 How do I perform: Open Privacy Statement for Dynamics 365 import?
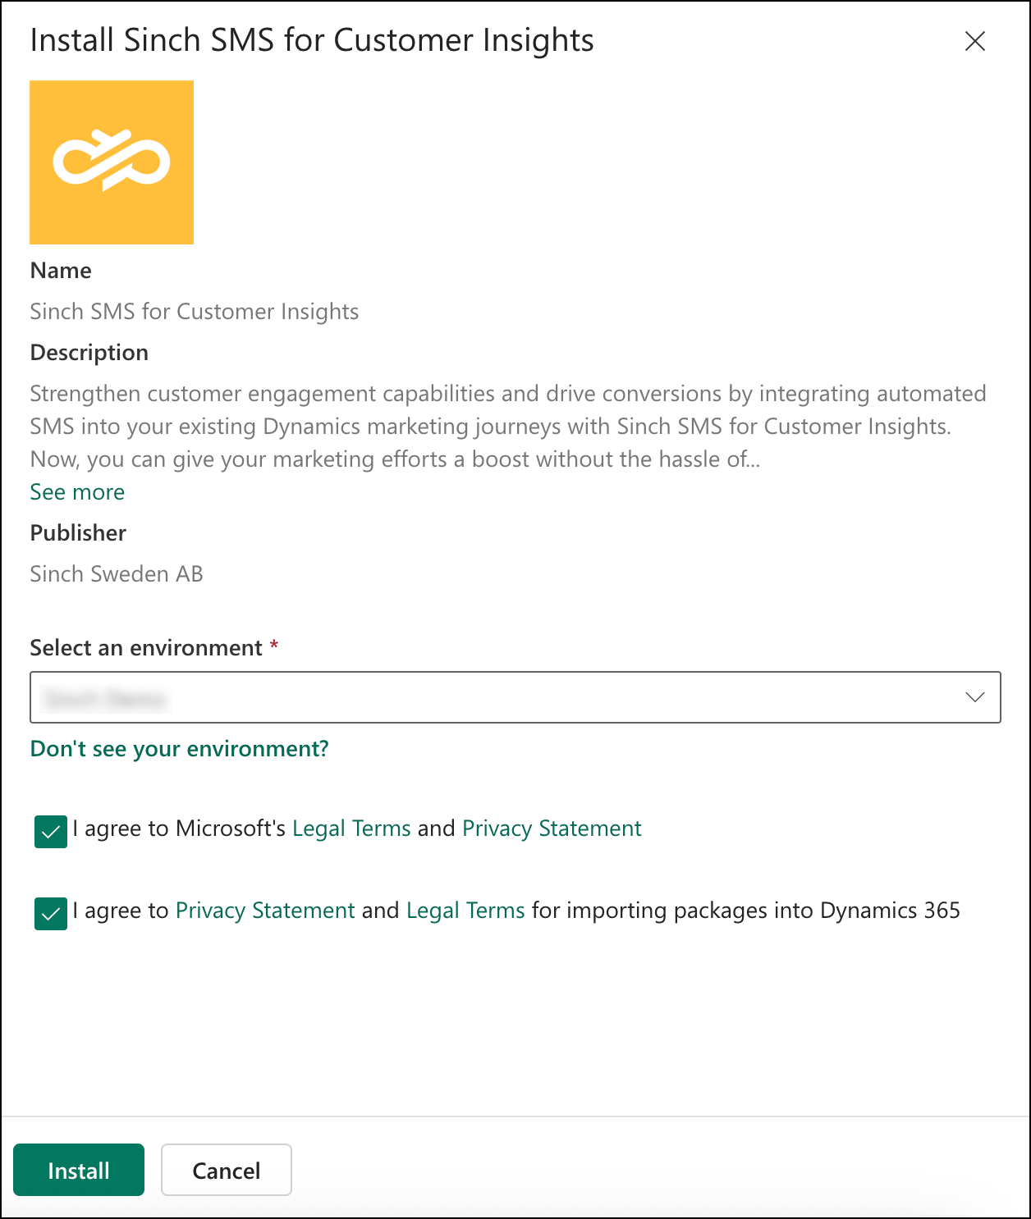264,910
